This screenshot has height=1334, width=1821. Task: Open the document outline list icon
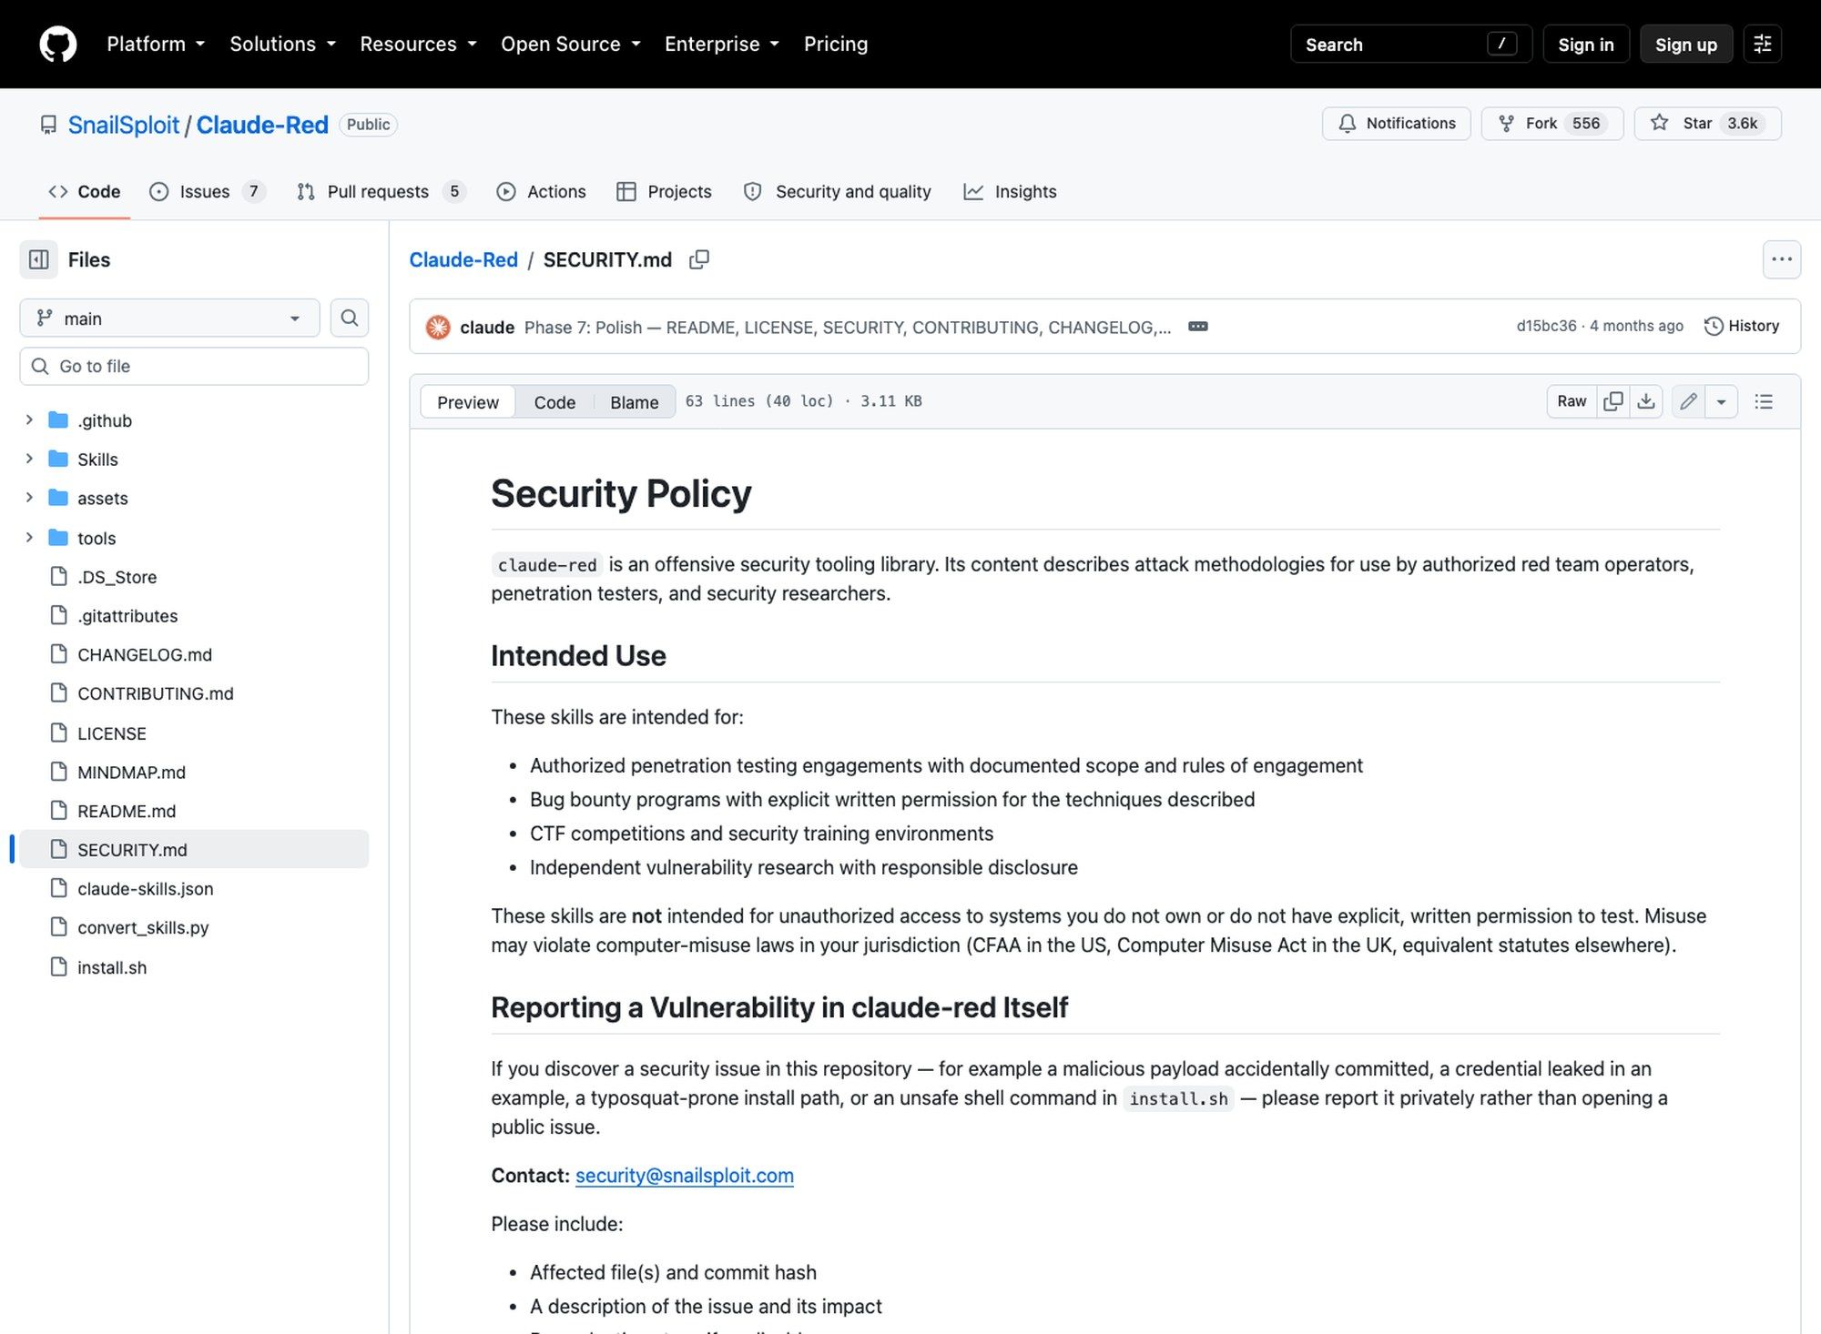[x=1764, y=401]
